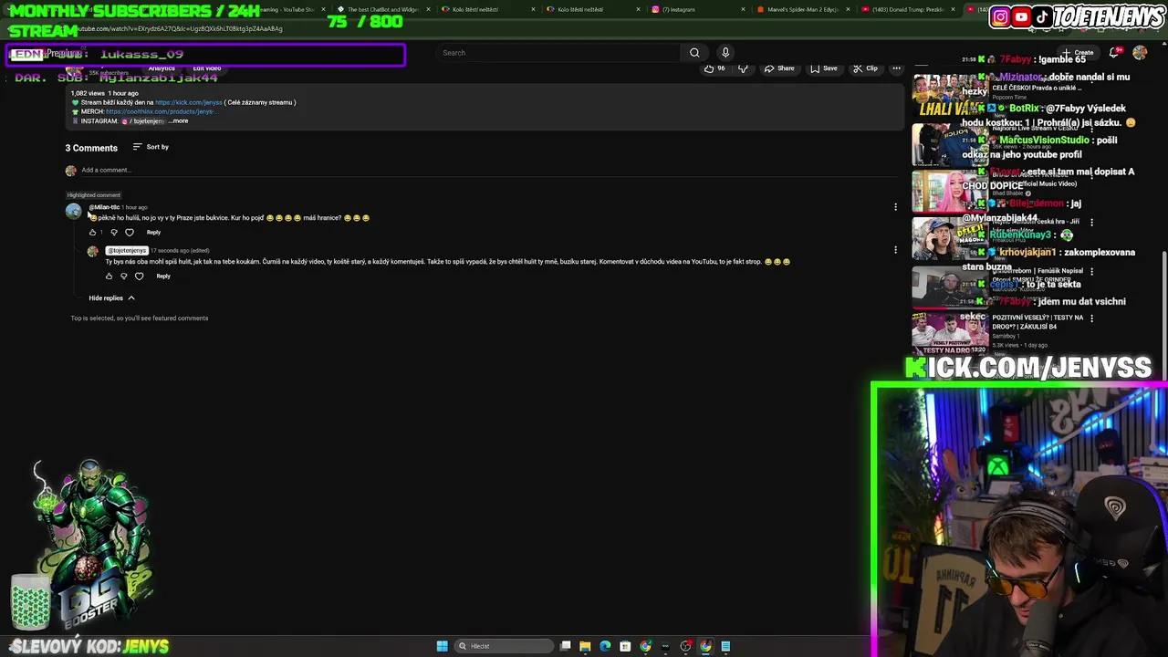
Task: Open options menu for @tojetenjenys reply
Action: click(895, 250)
